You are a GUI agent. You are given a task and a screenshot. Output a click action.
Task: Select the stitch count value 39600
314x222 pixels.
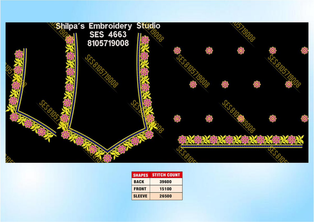(166, 182)
